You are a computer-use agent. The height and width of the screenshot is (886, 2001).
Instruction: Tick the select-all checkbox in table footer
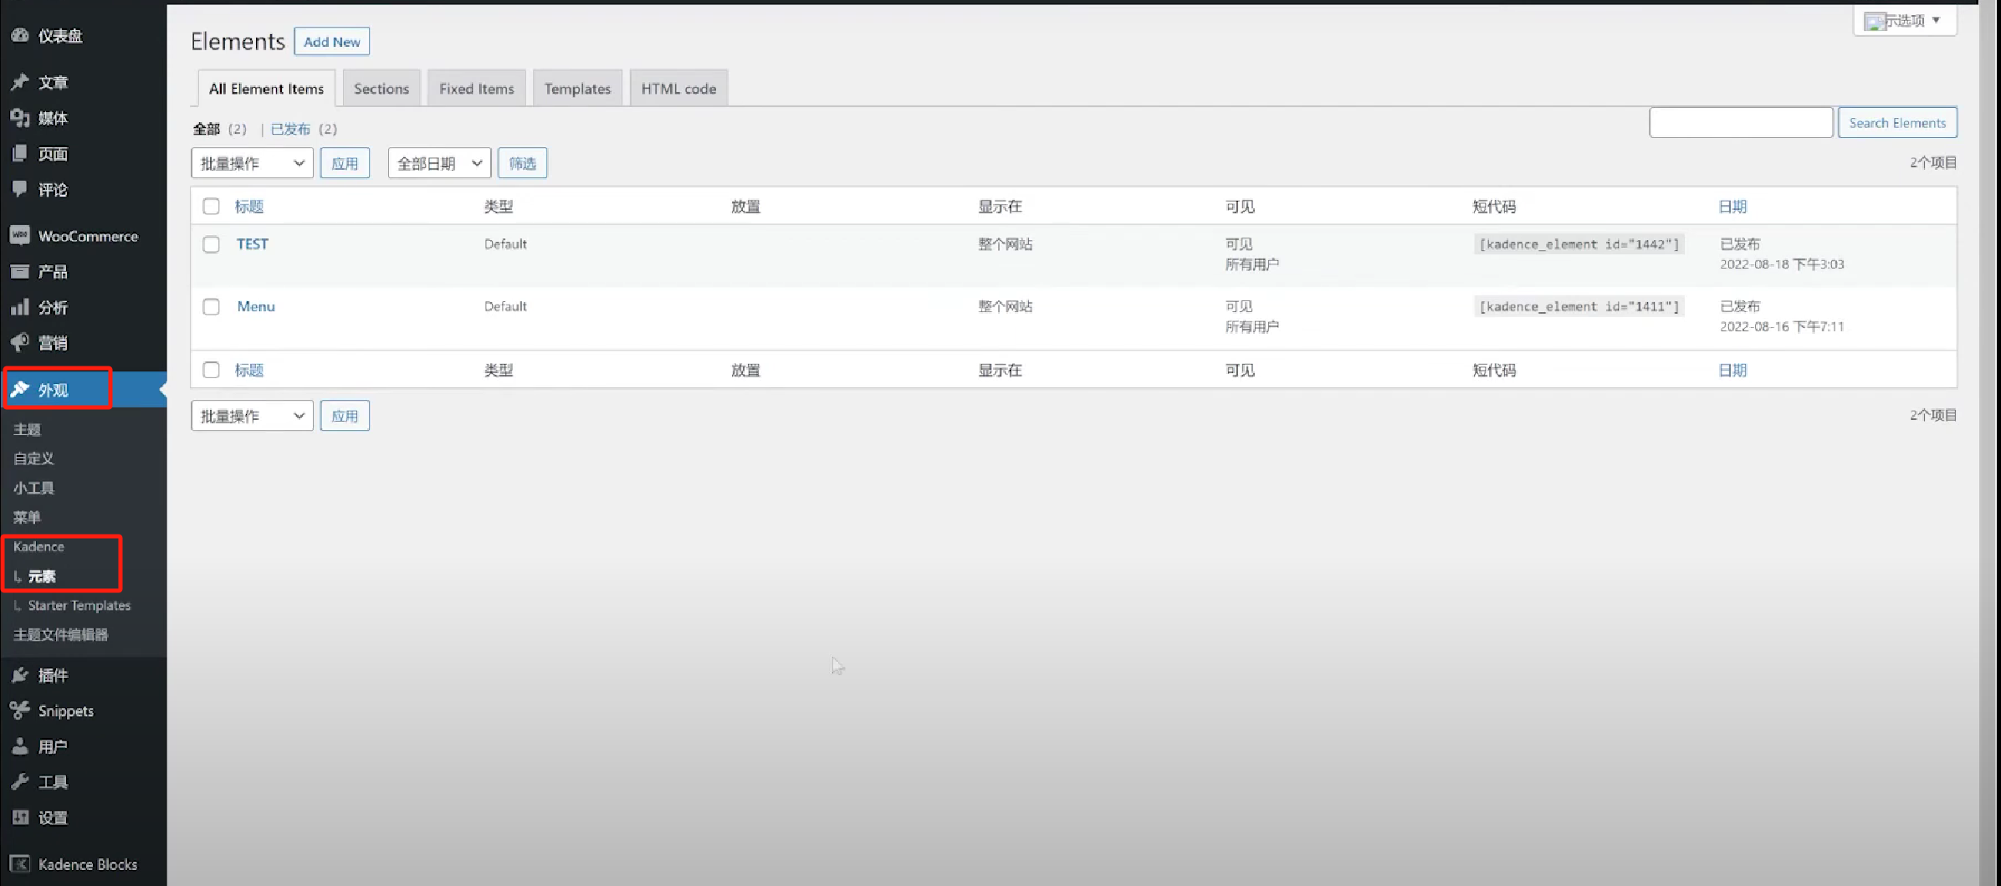[211, 370]
